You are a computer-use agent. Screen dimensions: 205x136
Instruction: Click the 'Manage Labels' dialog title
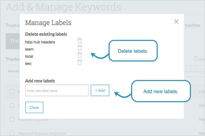tap(48, 23)
